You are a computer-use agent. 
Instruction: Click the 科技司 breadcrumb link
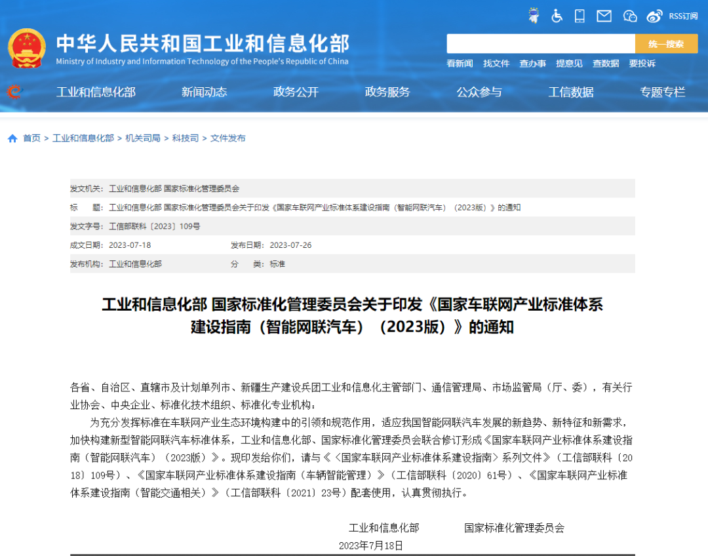coord(185,138)
